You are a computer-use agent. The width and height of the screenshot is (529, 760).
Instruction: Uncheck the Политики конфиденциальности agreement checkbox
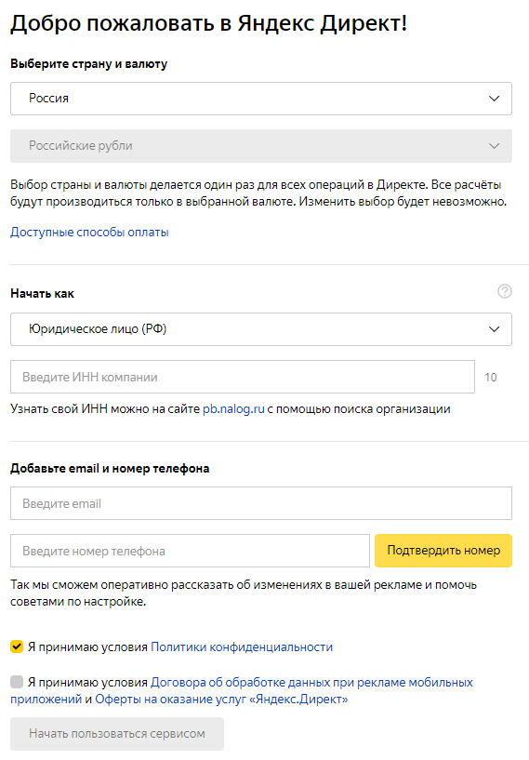coord(17,647)
